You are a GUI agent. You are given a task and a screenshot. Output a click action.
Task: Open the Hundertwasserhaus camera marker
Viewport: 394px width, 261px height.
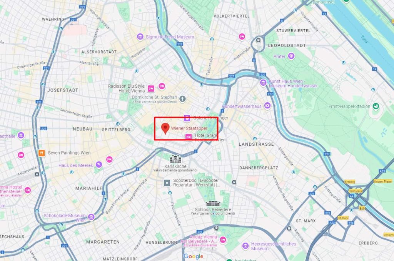coord(267,105)
